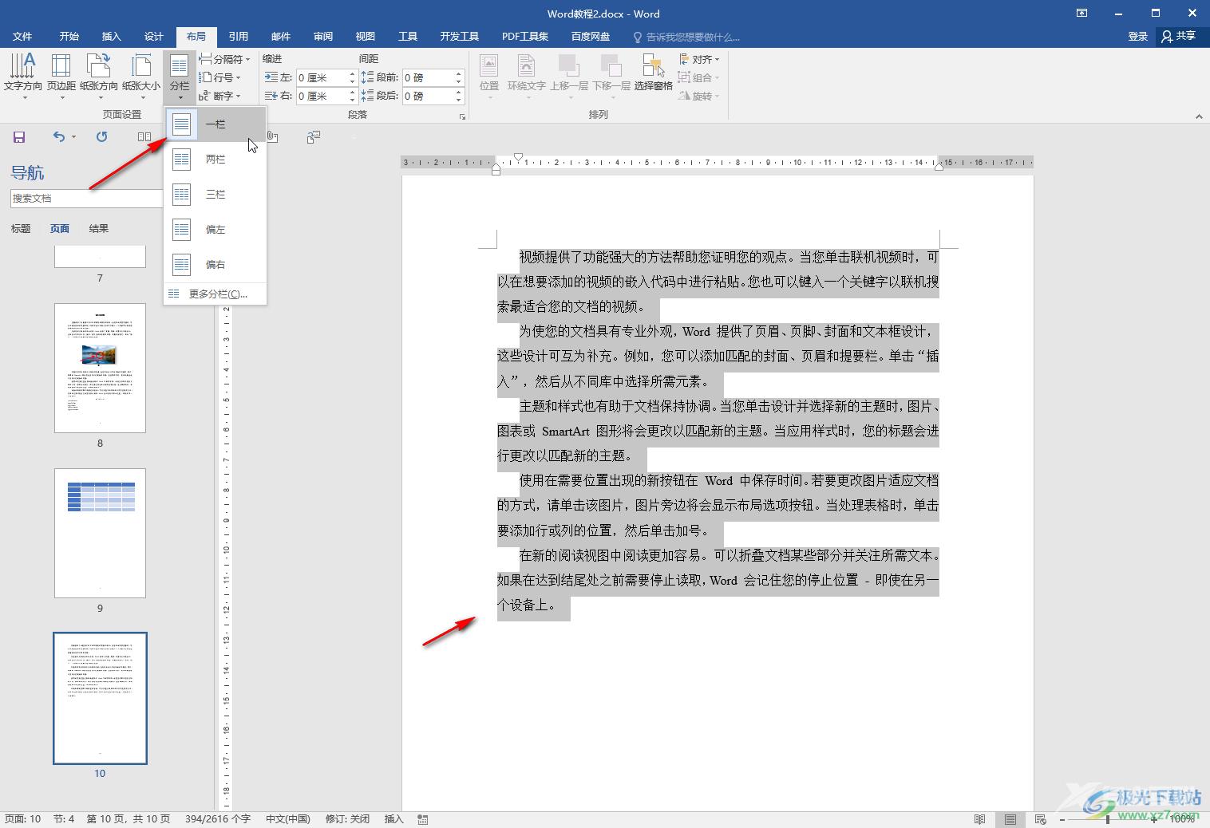Switch to web layout view icon
The width and height of the screenshot is (1210, 828).
point(1040,819)
